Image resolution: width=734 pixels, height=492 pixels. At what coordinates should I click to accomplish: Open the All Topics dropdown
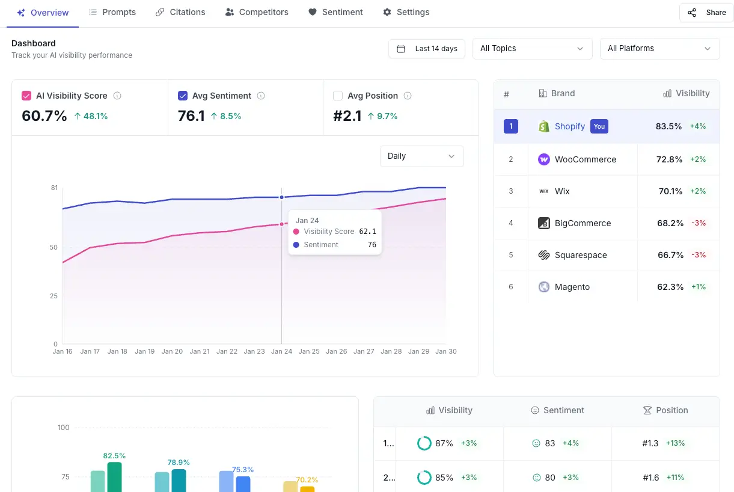[532, 49]
